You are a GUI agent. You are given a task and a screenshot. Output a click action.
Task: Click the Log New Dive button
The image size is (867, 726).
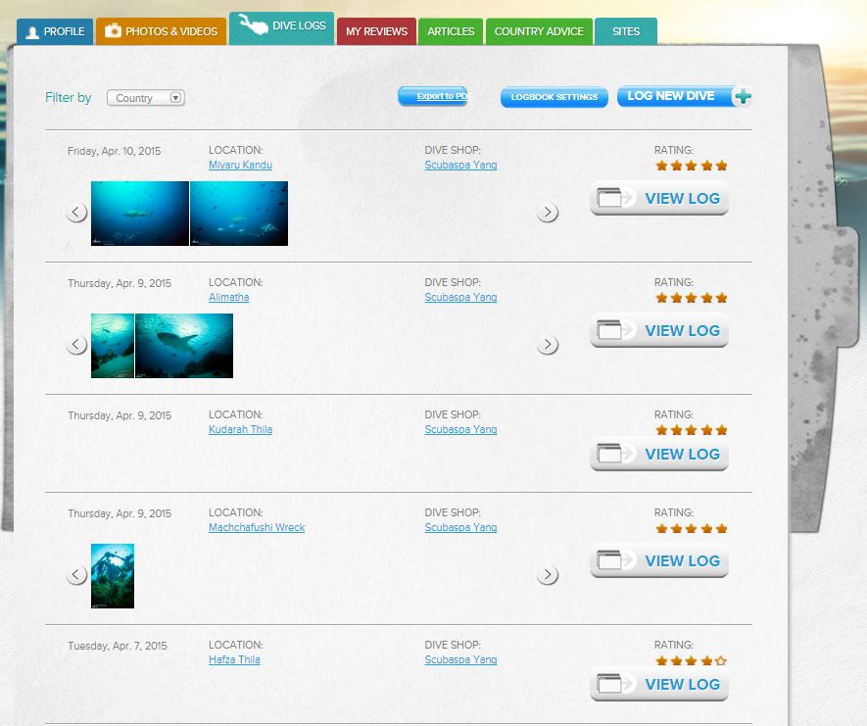tap(684, 96)
